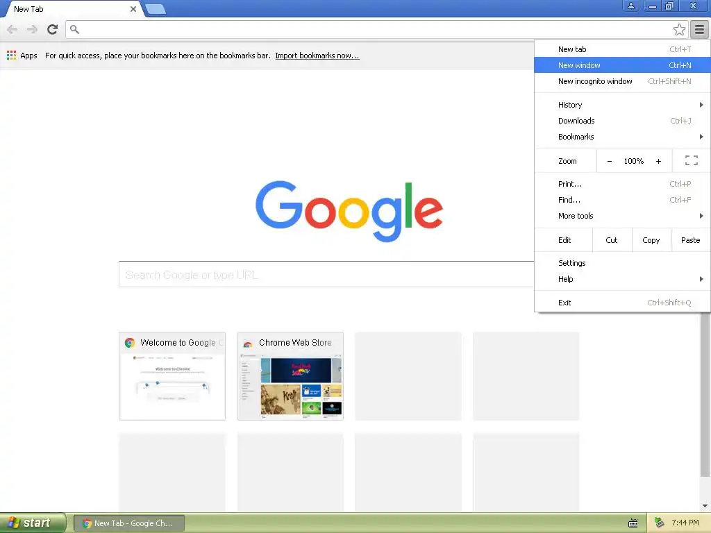
Task: Expand the Help submenu
Action: tap(622, 279)
